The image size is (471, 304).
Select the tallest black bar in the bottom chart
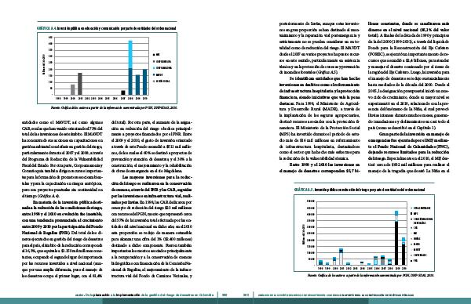pyautogui.click(x=396, y=244)
